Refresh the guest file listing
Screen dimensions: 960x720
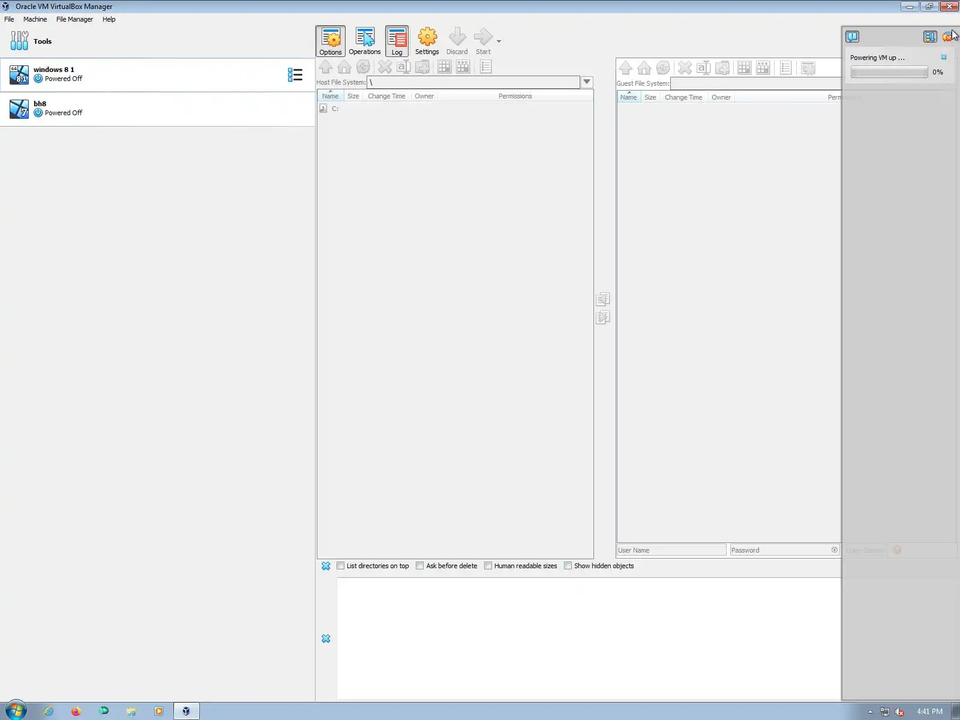(x=663, y=68)
